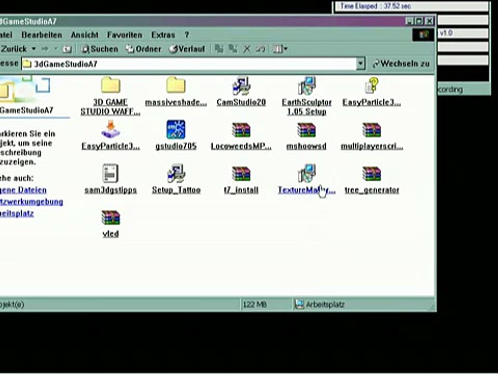
Task: Click the Undo toolbar icon
Action: (260, 49)
